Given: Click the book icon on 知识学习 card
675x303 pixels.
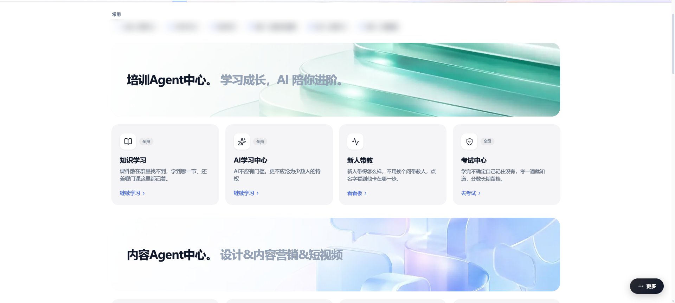Looking at the screenshot, I should pyautogui.click(x=128, y=141).
